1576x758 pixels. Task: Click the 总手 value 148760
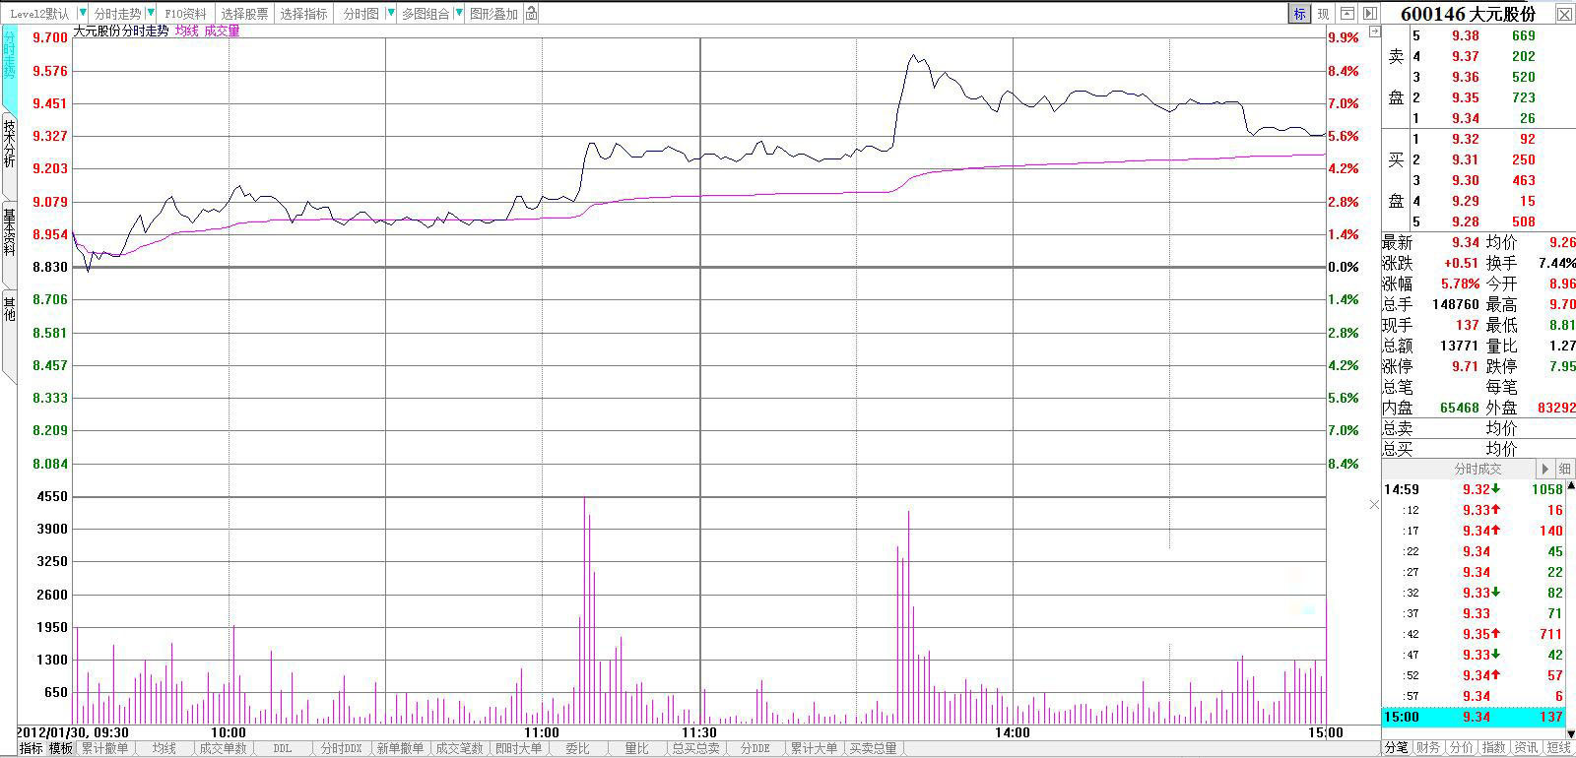coord(1456,304)
